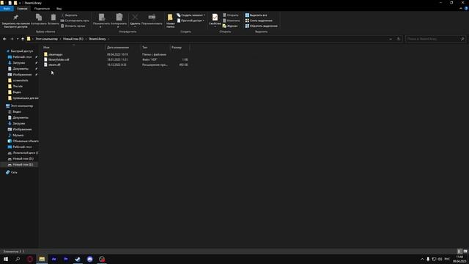This screenshot has width=469, height=264.
Task: Click the Удалить (Delete) X button
Action: point(135,20)
